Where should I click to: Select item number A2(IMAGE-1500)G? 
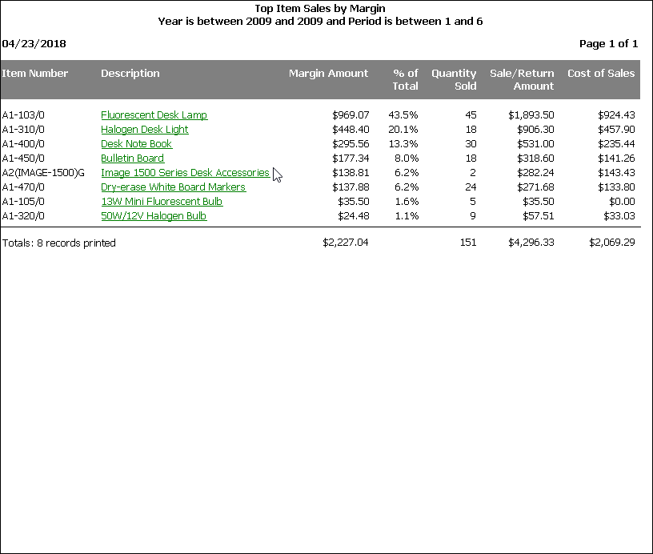click(x=43, y=172)
